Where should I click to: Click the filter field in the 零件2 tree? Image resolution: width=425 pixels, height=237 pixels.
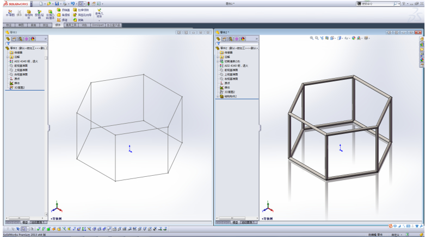[237, 43]
